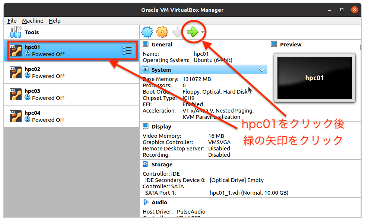365x221 pixels.
Task: Click the Tools entry label
Action: (32, 32)
